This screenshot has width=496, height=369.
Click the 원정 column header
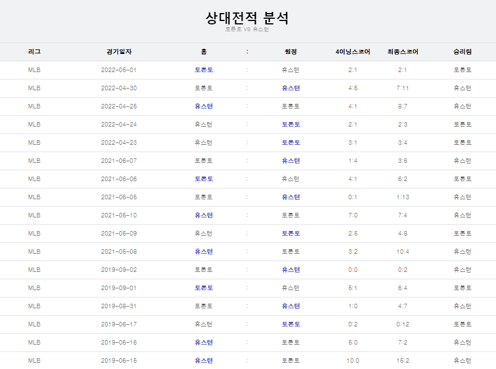(x=291, y=52)
